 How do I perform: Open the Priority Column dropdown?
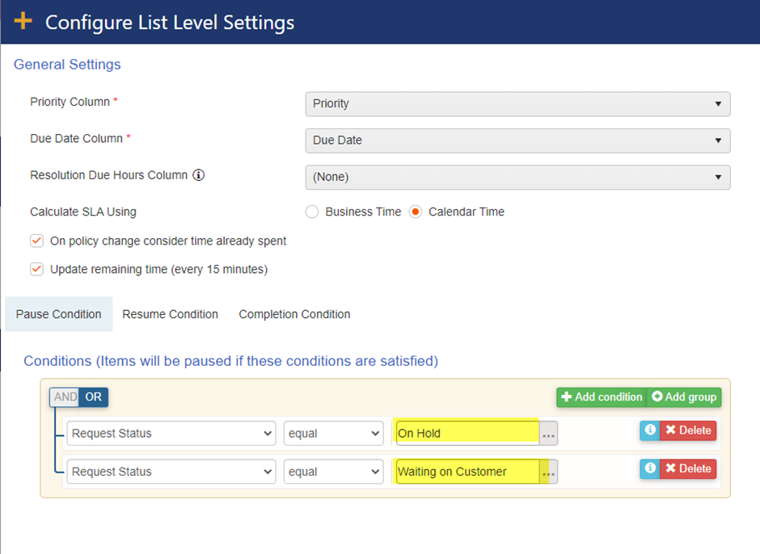tap(517, 103)
